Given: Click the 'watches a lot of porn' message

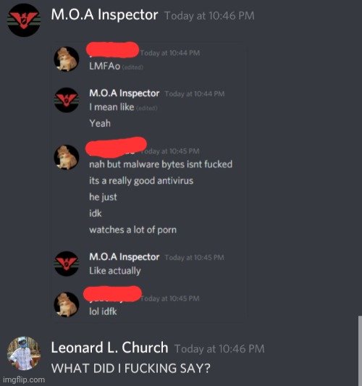Looking at the screenshot, I should click(133, 230).
